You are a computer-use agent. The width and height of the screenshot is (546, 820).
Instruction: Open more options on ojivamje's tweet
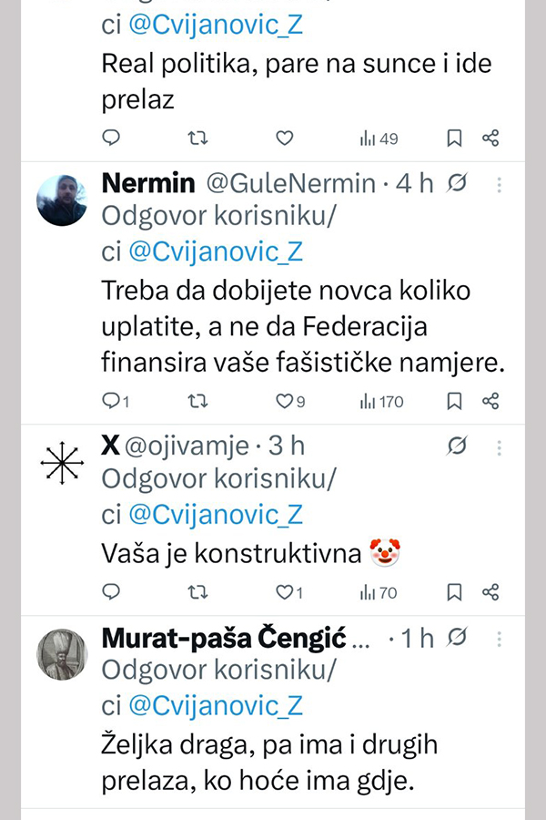499,446
